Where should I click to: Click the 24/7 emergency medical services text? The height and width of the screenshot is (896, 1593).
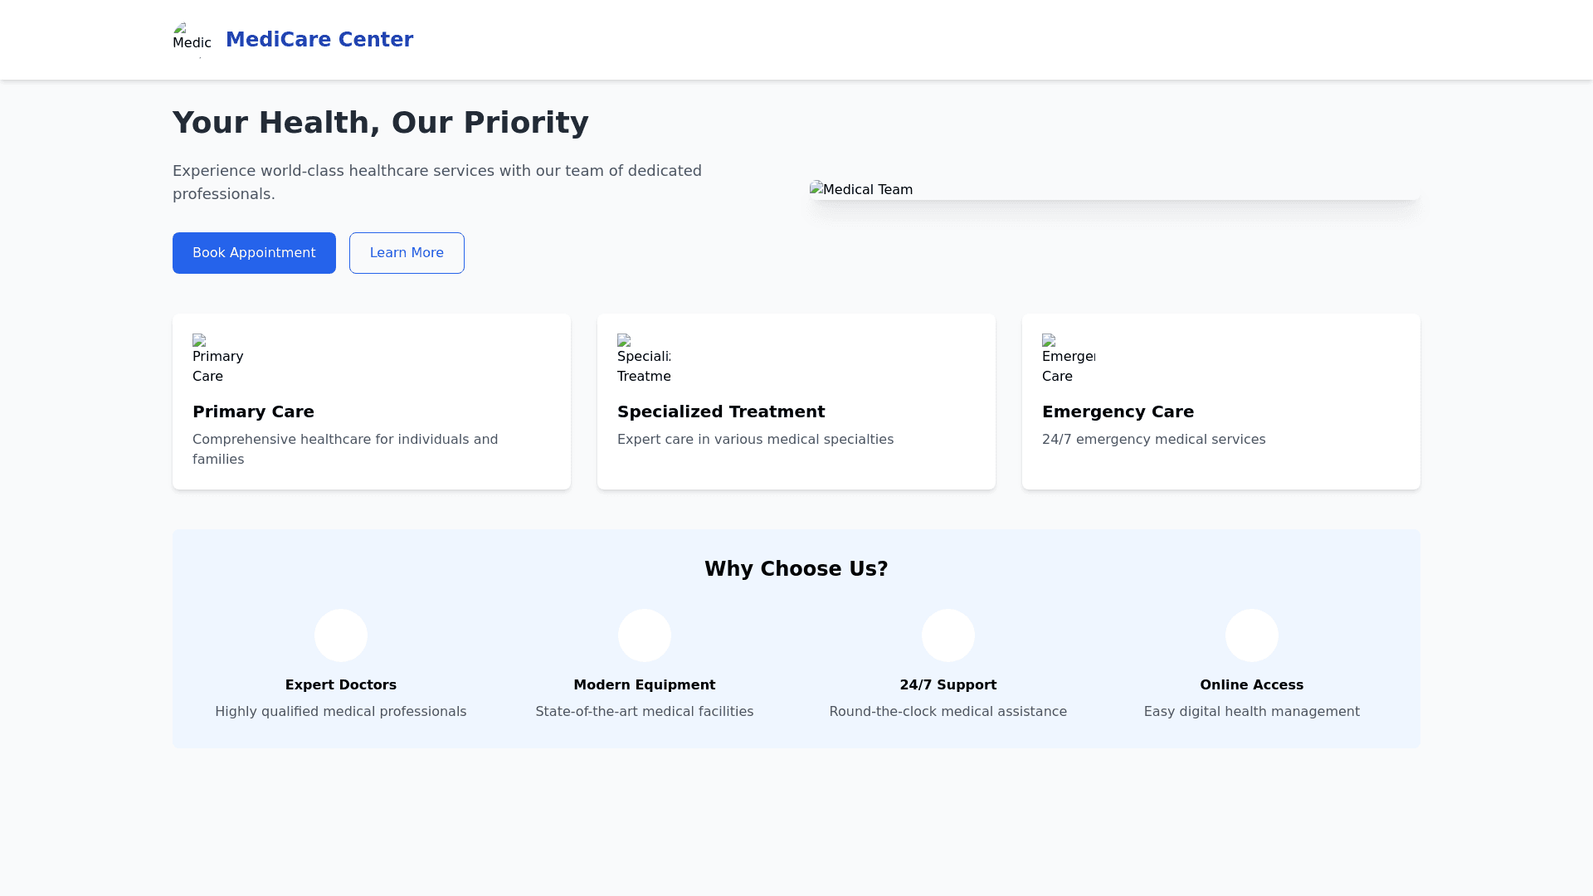point(1153,440)
